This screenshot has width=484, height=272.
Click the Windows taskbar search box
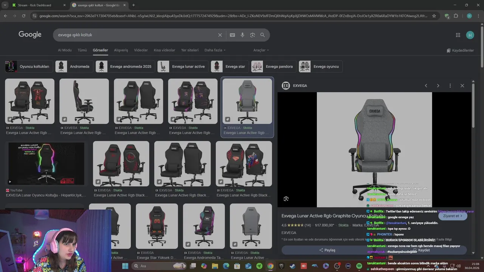point(160,266)
